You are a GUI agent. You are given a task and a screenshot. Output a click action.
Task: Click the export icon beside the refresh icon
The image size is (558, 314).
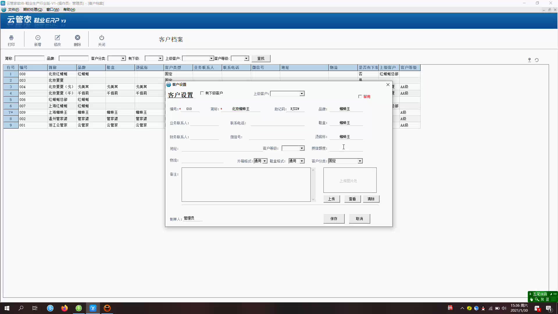coord(530,60)
